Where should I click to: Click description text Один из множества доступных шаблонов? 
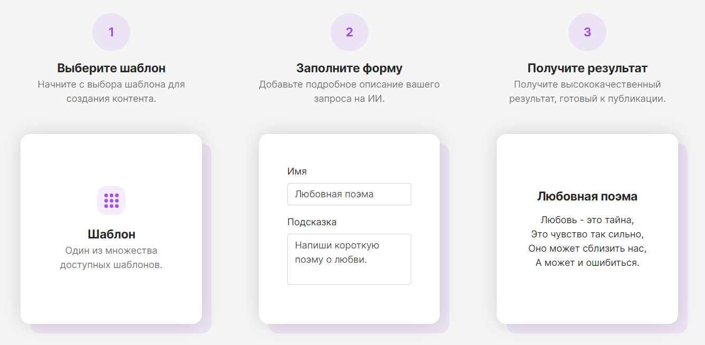(x=111, y=257)
